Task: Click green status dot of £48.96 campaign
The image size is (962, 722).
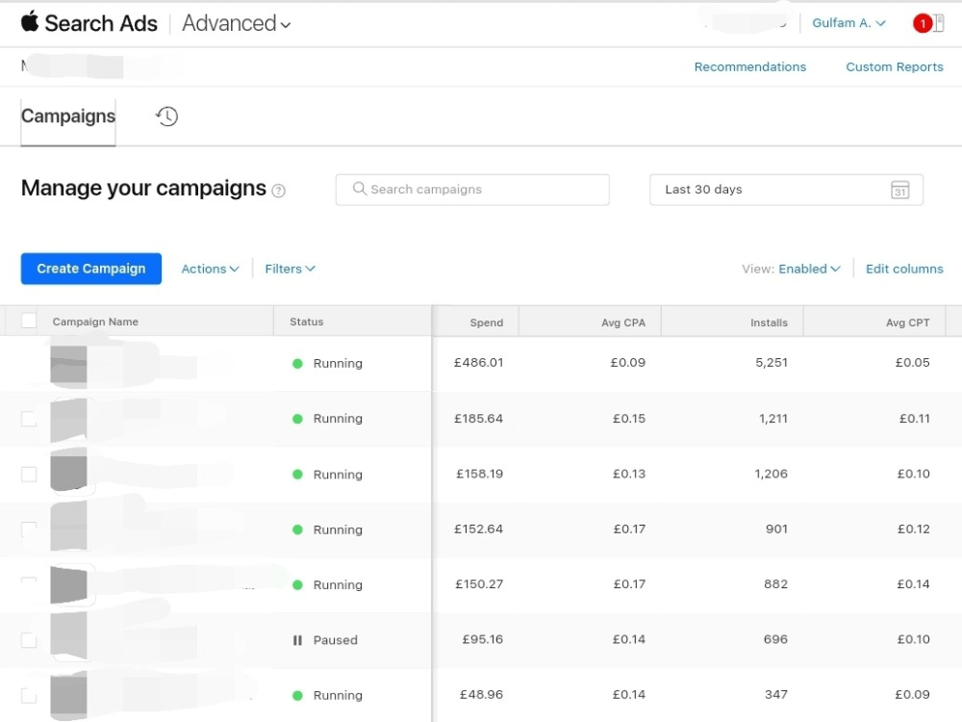Action: pyautogui.click(x=297, y=696)
